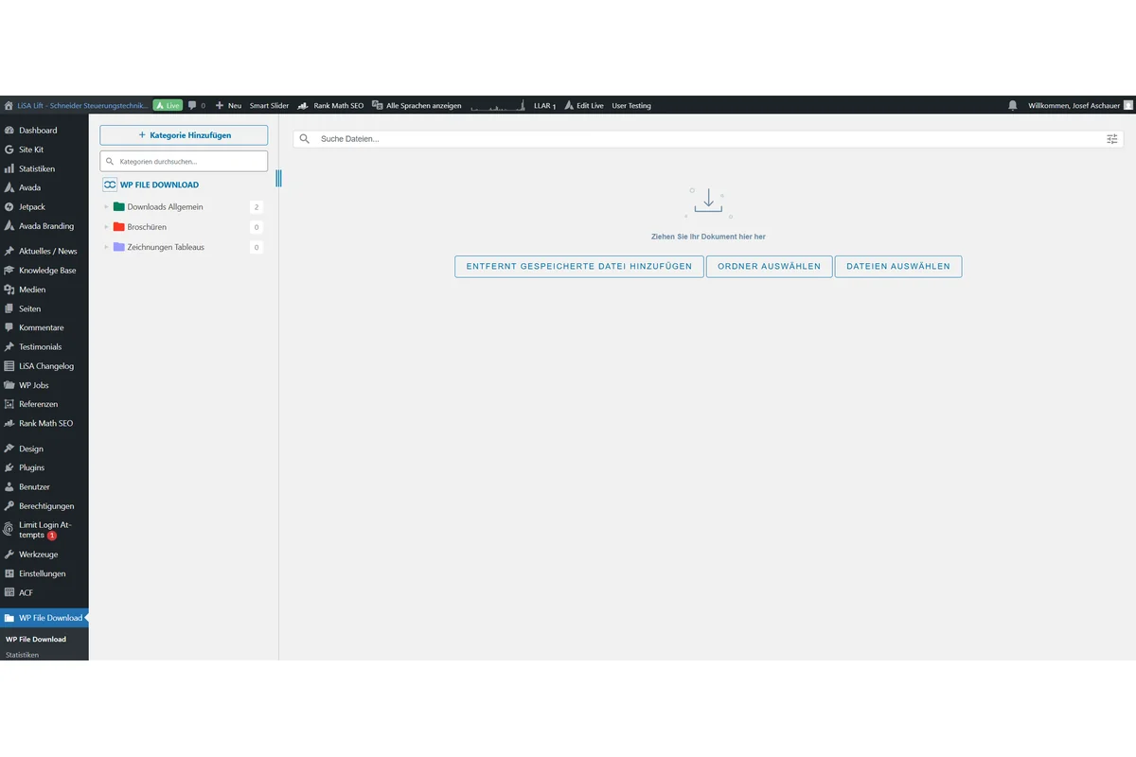Click the Ordner Auswählen button

point(769,267)
